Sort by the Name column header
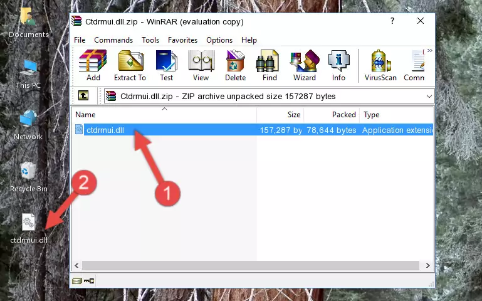Image resolution: width=482 pixels, height=301 pixels. (x=164, y=115)
